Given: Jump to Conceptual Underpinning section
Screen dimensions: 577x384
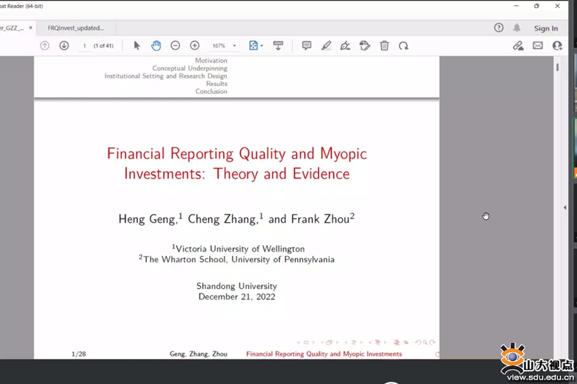Looking at the screenshot, I should (x=190, y=68).
